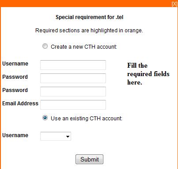Select the Create a new CTH account radio button
This screenshot has width=178, height=169.
(x=45, y=46)
